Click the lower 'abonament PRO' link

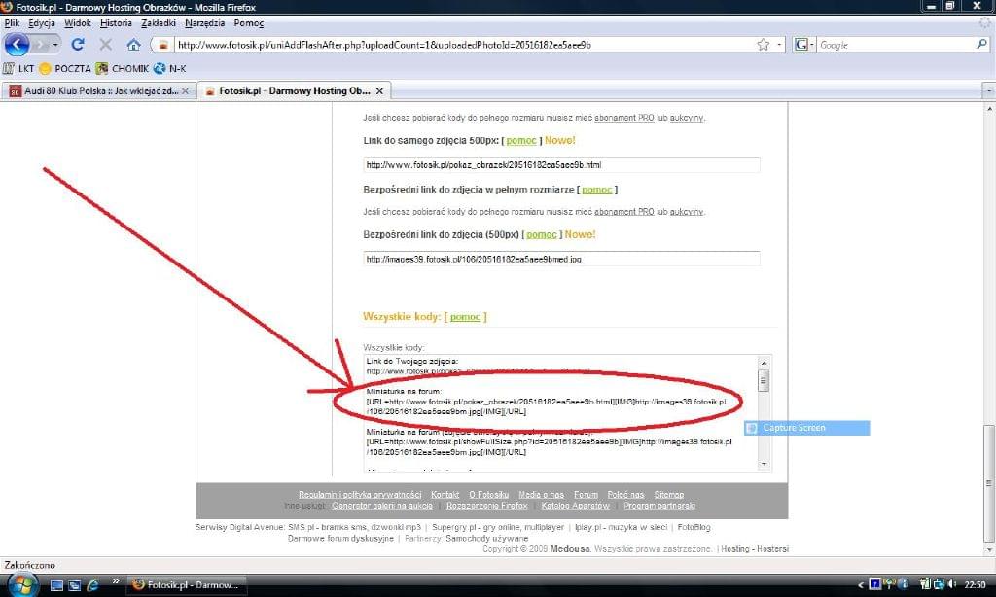click(x=623, y=212)
